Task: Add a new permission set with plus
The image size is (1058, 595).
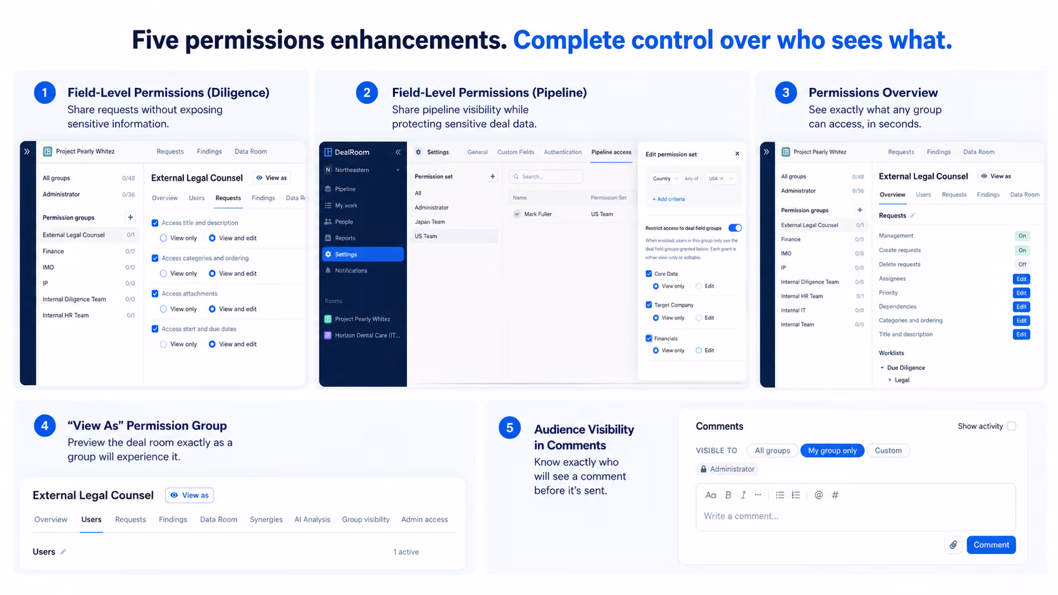Action: 492,176
